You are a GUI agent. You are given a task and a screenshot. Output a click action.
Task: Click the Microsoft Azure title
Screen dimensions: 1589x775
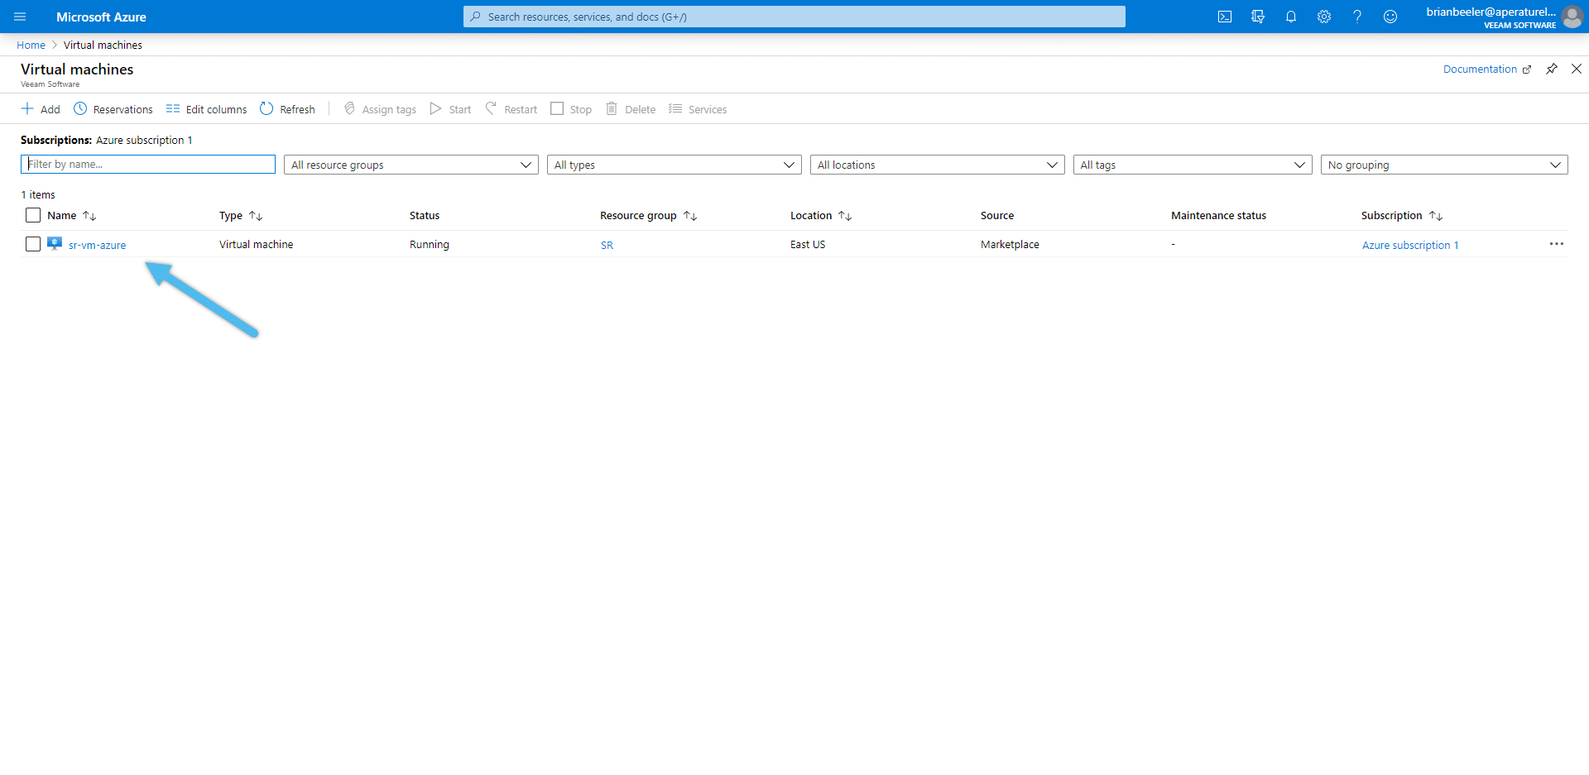(101, 17)
